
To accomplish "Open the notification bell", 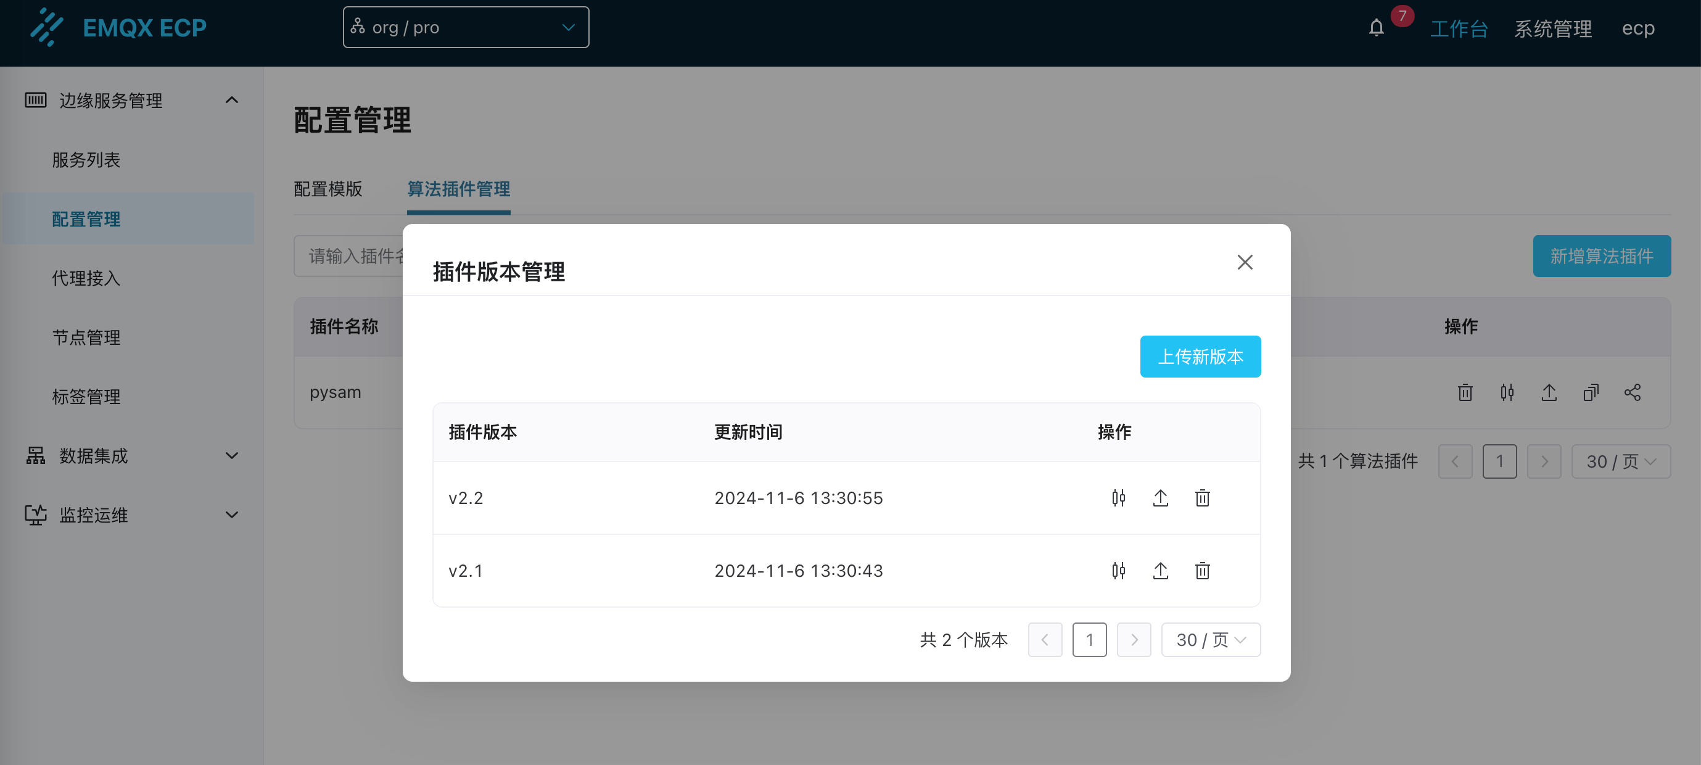I will [x=1375, y=28].
